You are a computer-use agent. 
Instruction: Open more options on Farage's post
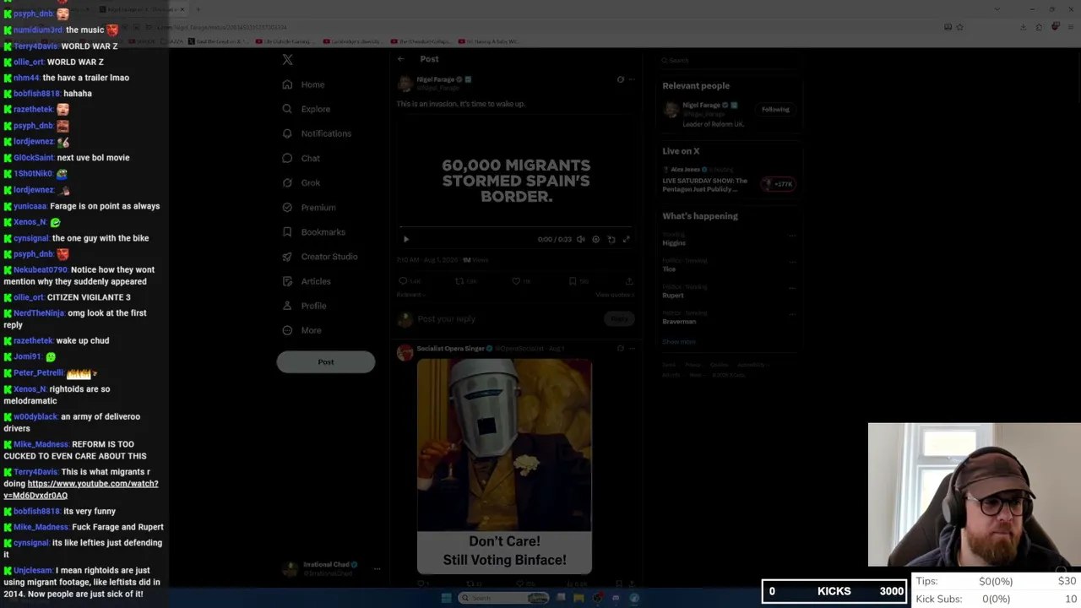pyautogui.click(x=632, y=79)
